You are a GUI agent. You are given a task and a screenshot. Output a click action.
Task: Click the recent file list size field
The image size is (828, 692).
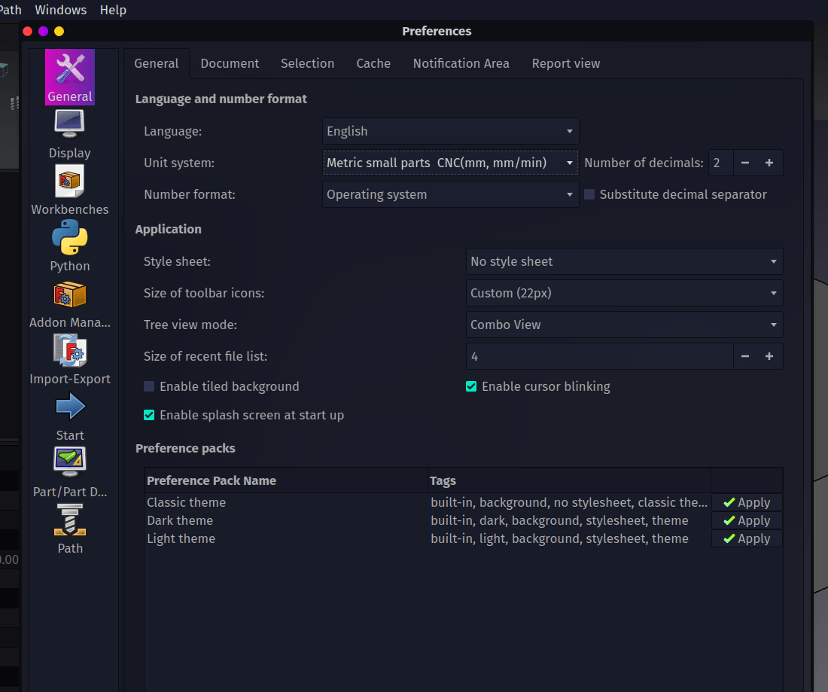pyautogui.click(x=598, y=356)
